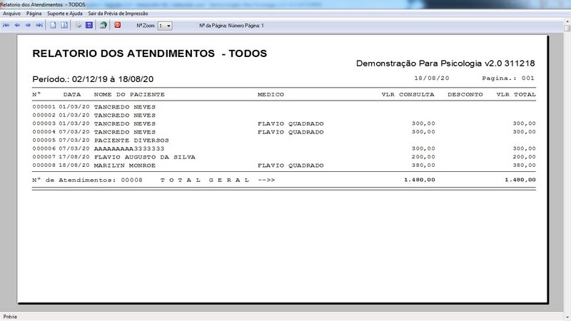The height and width of the screenshot is (321, 571).
Task: Jump to the last page arrow icon
Action: tap(39, 25)
